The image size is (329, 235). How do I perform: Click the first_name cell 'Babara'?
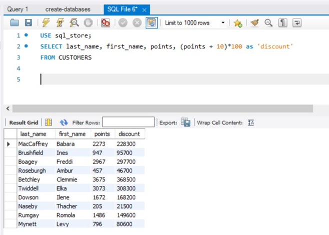73,144
